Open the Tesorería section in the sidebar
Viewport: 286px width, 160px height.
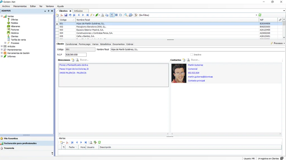(x=9, y=148)
